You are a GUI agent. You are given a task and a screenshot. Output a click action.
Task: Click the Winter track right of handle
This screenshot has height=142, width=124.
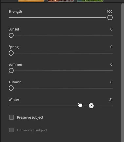tap(104, 106)
